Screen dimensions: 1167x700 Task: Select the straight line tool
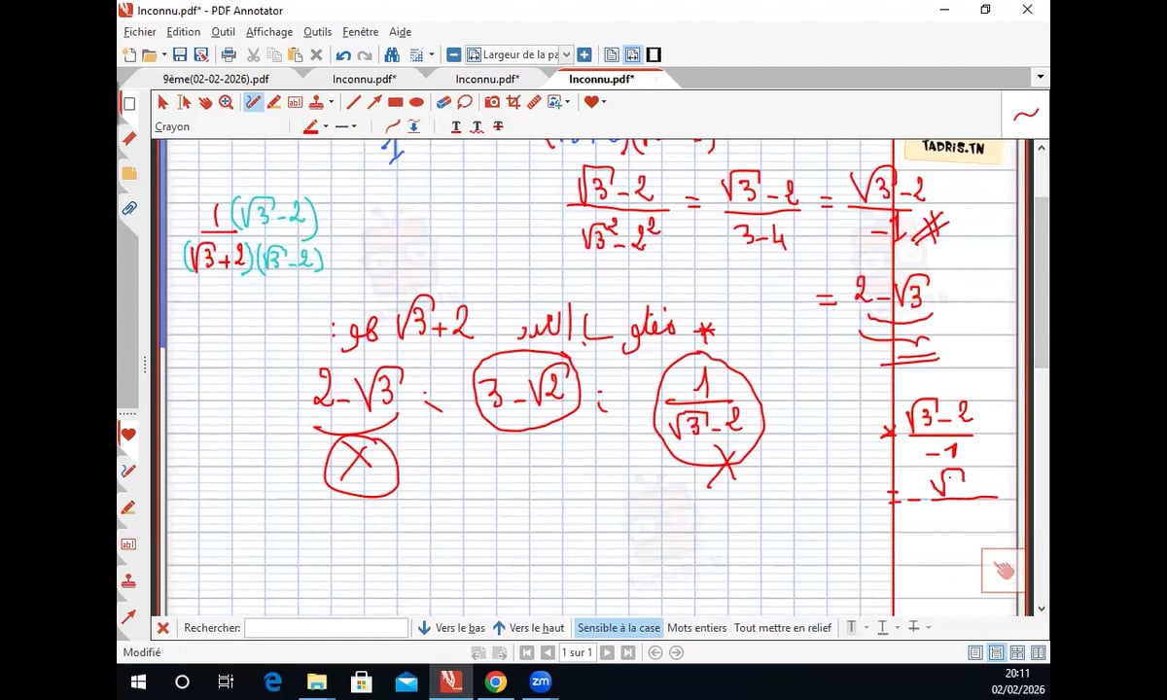(353, 102)
